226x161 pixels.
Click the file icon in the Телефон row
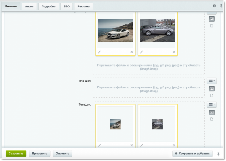(212, 119)
